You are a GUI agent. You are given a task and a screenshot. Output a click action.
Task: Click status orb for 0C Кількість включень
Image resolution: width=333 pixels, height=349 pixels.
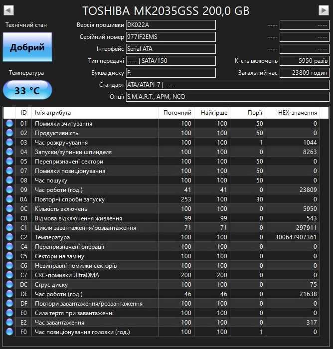9,208
